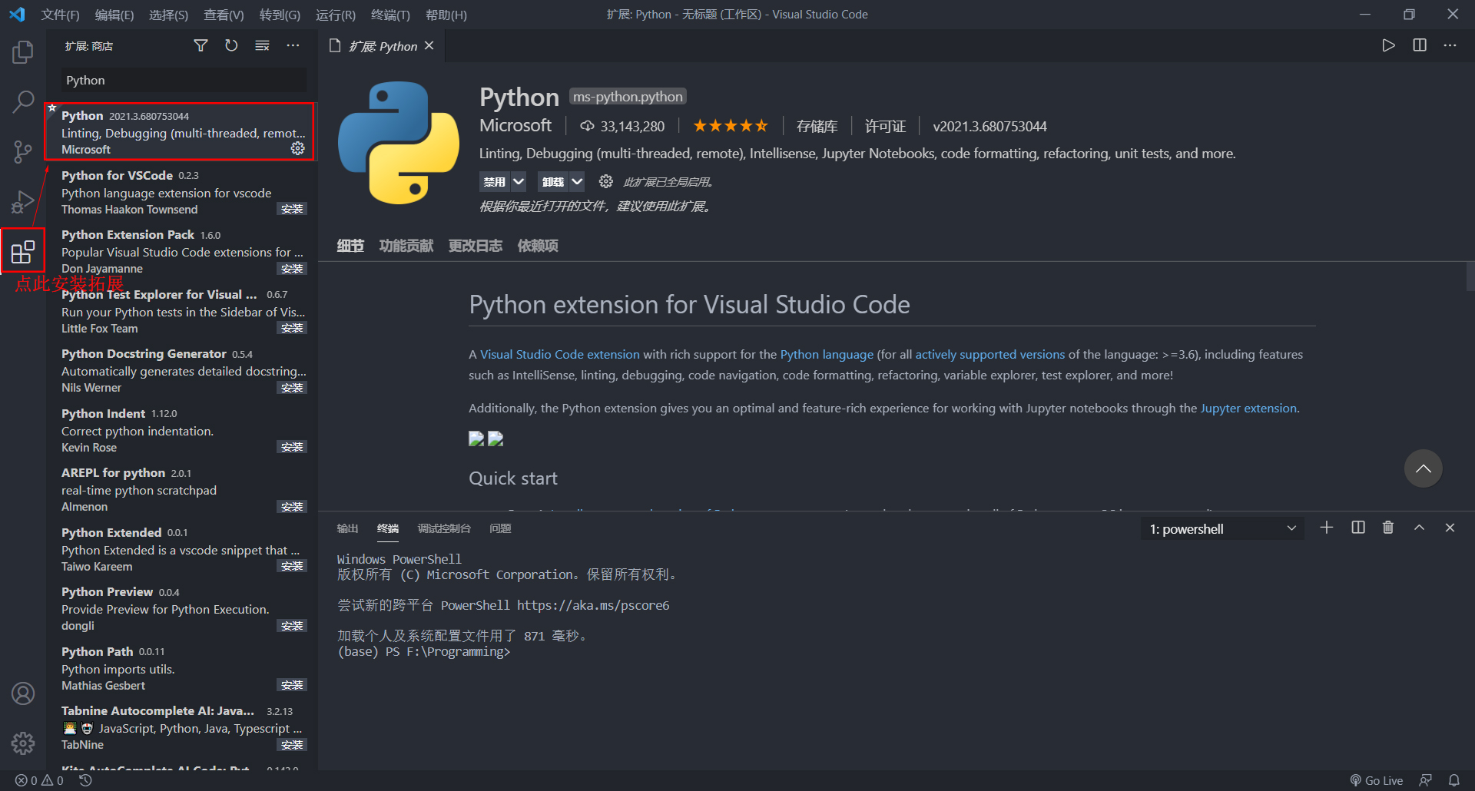1475x791 pixels.
Task: Open notifications bell in status bar
Action: pos(1453,780)
